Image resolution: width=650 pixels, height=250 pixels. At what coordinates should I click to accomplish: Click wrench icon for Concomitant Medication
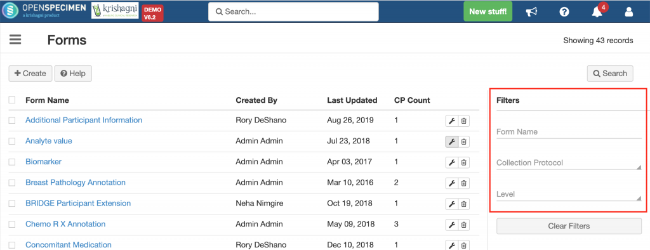click(452, 245)
